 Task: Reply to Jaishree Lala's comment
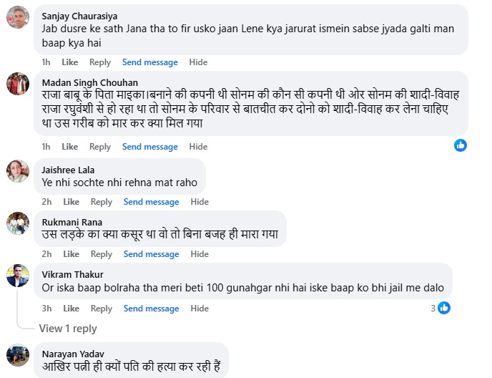click(102, 202)
